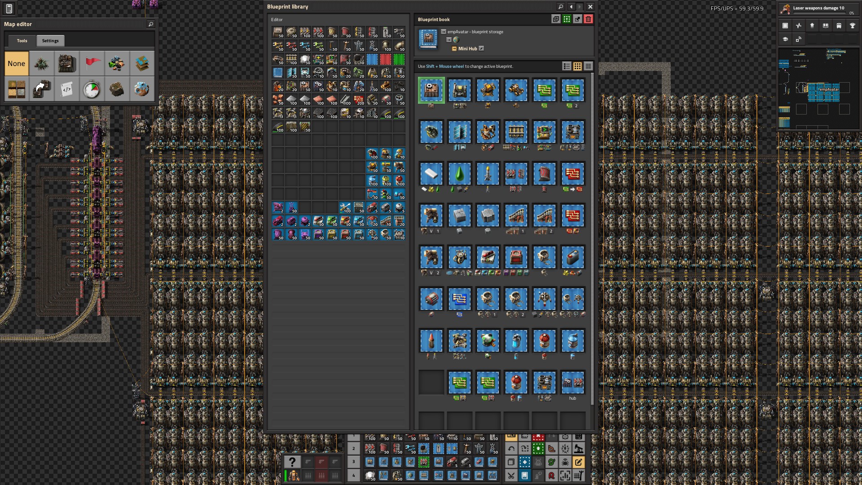This screenshot has width=862, height=485.
Task: Open the Settings tab in Map editor
Action: click(x=50, y=40)
